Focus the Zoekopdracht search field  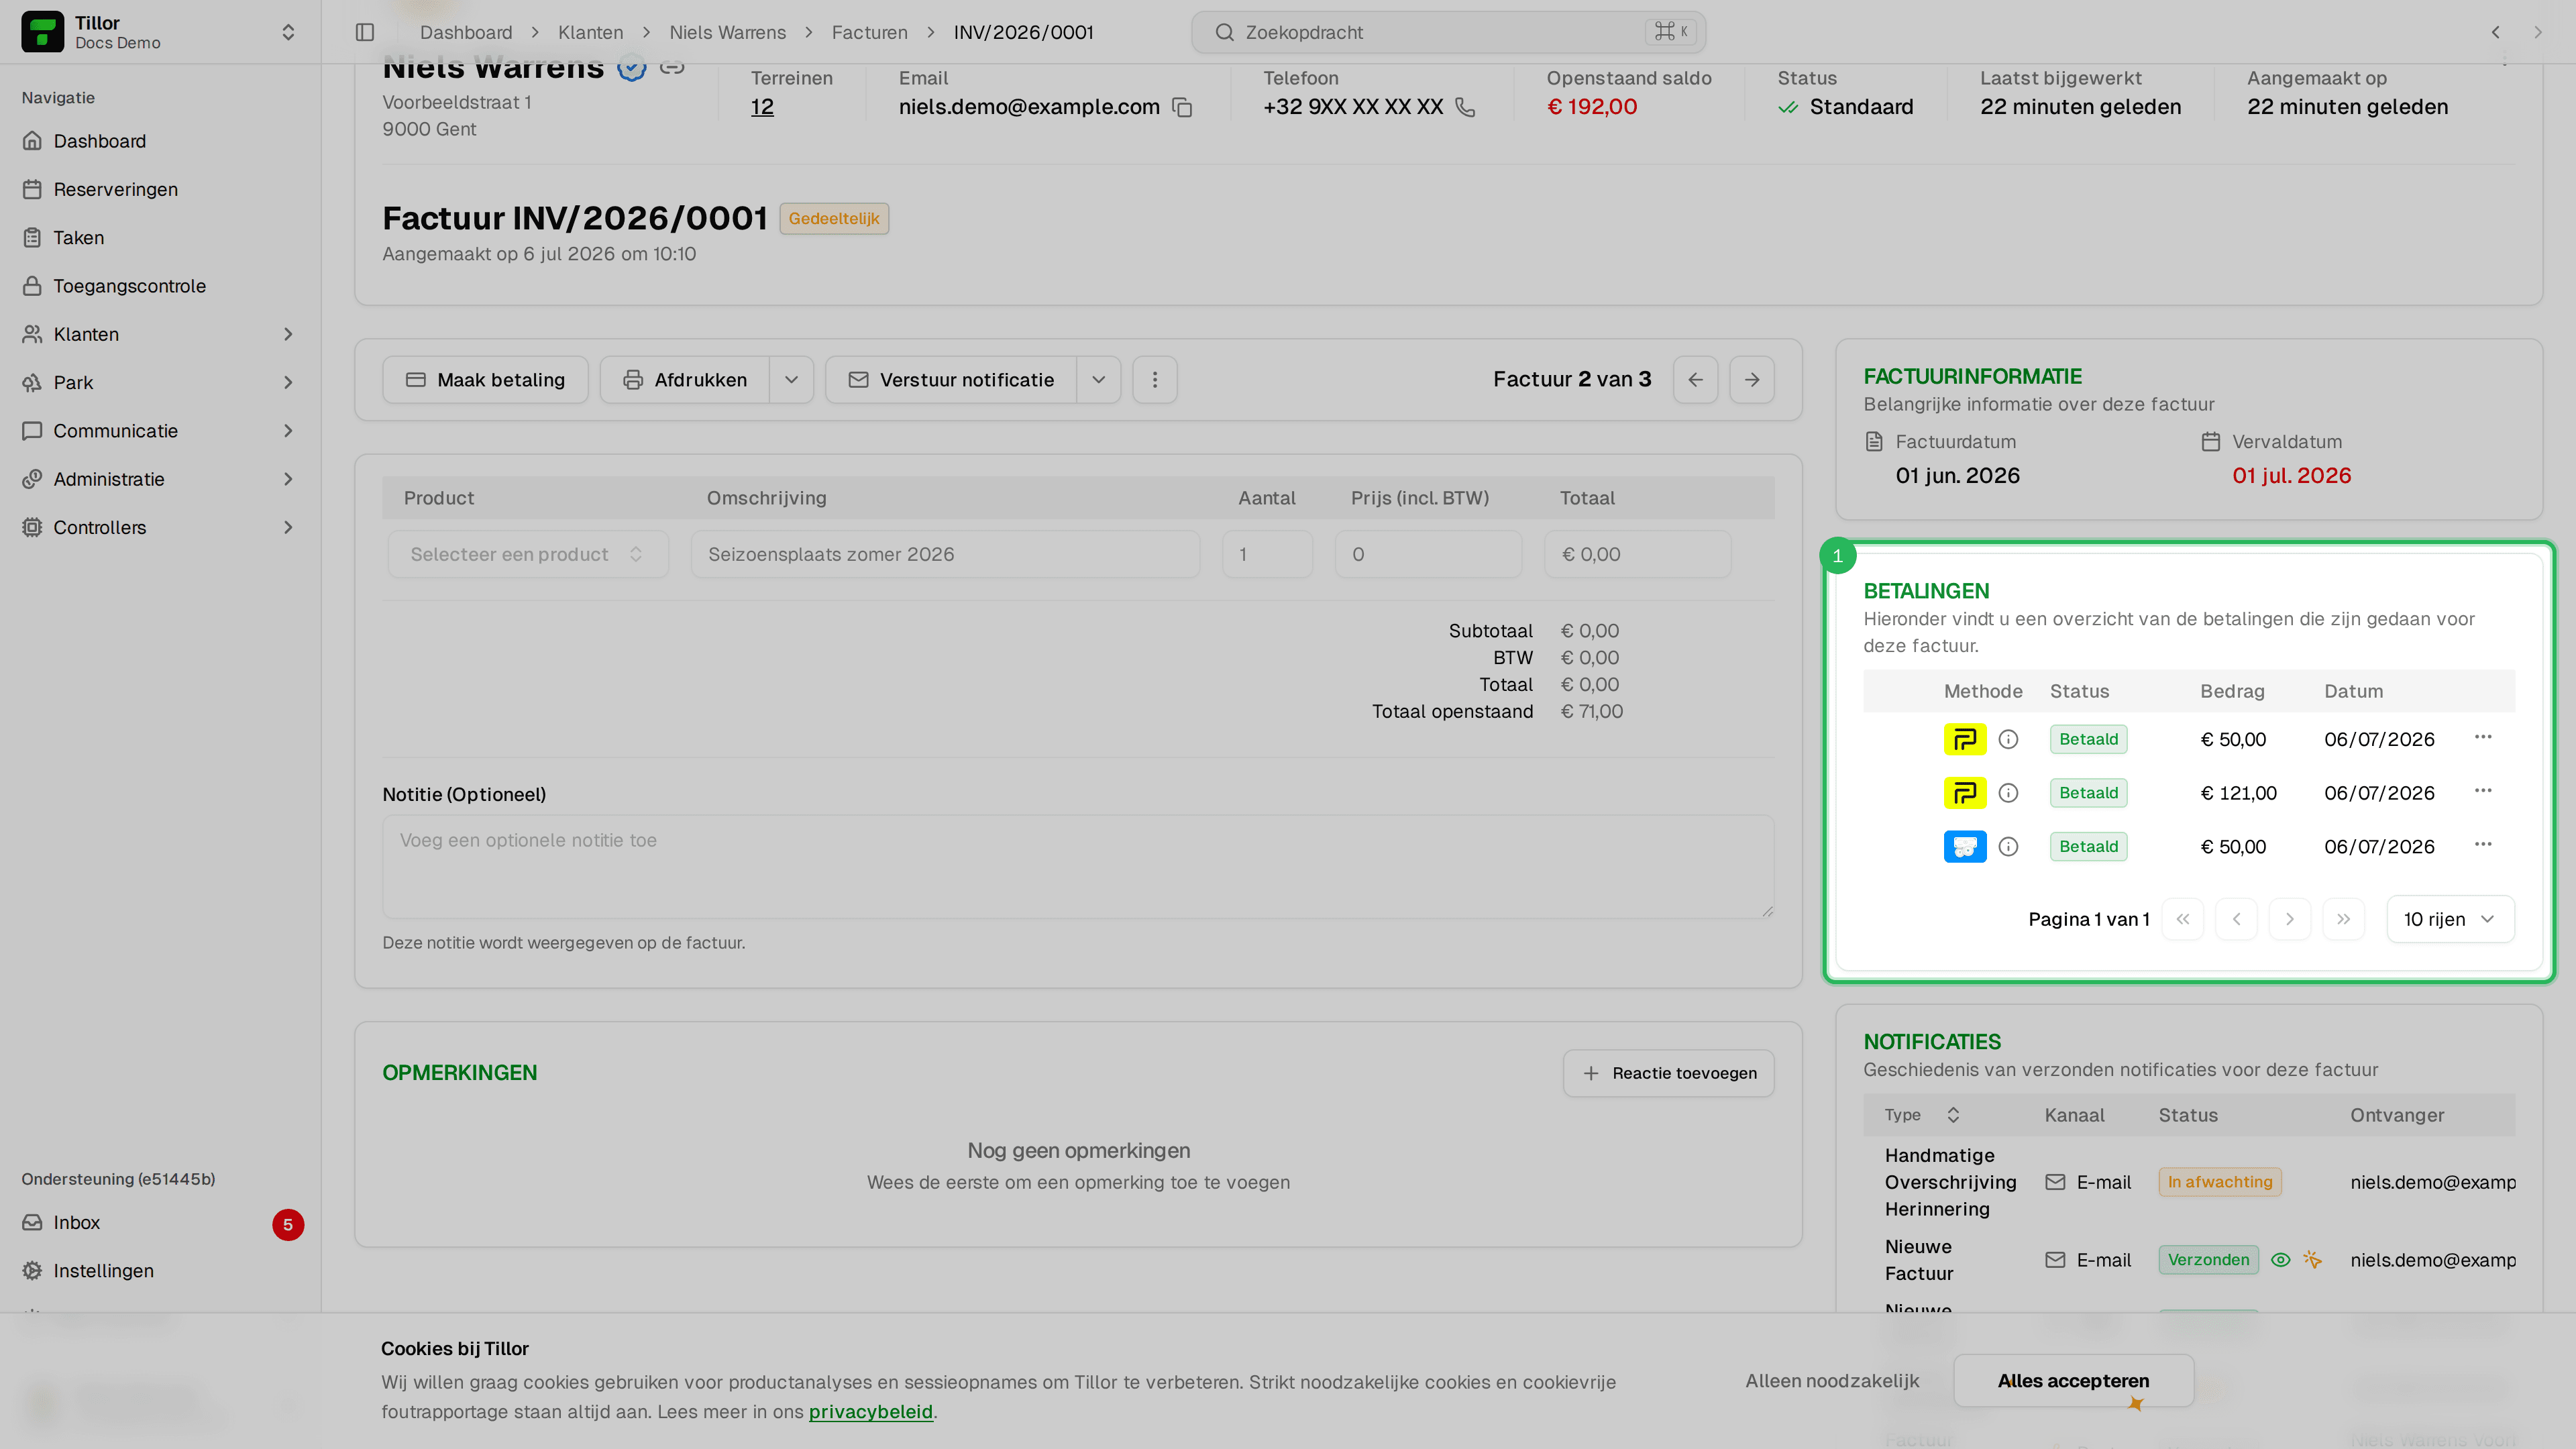pyautogui.click(x=1448, y=32)
